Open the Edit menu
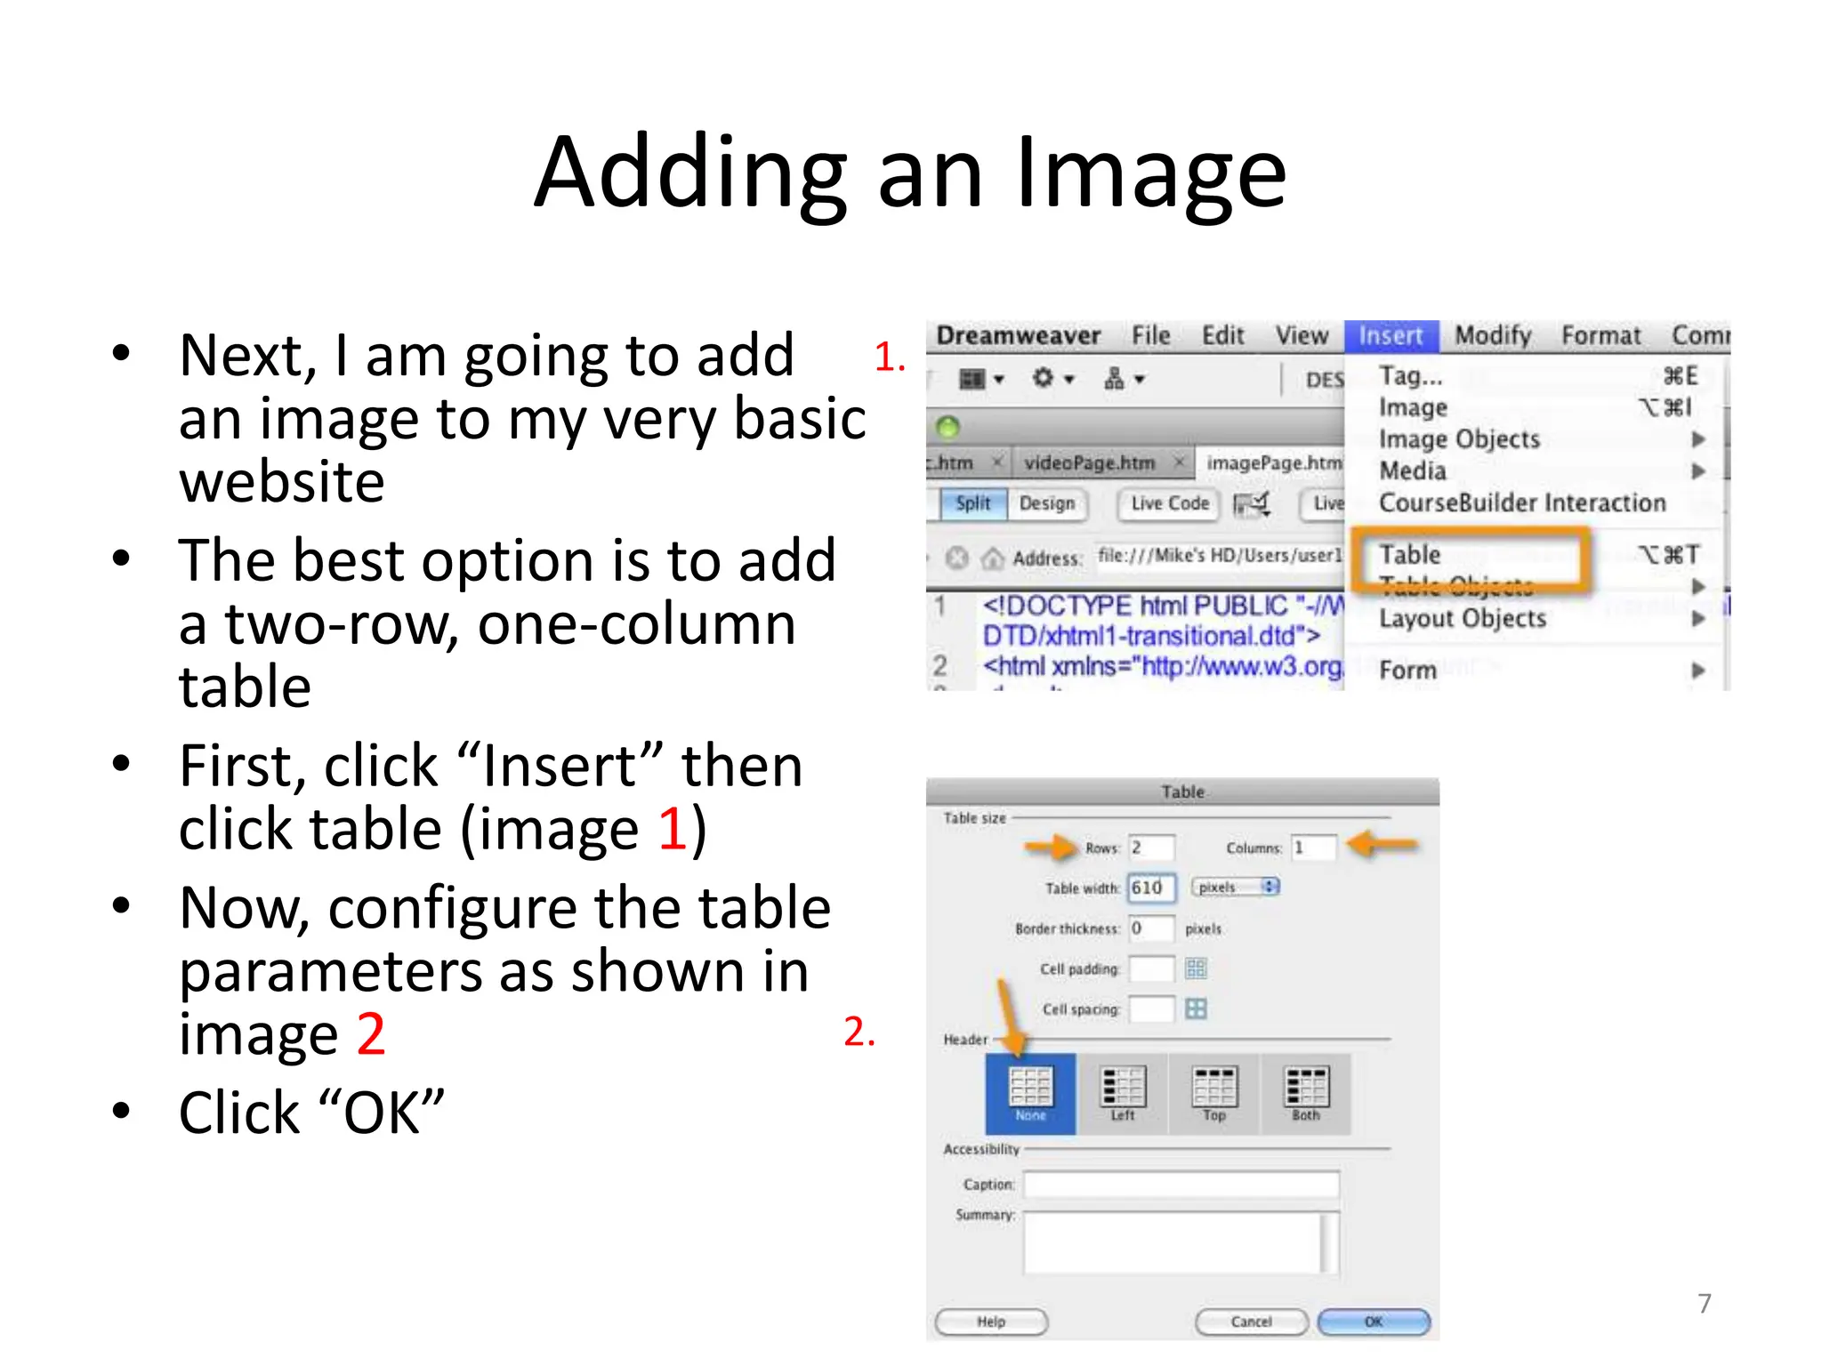Image resolution: width=1822 pixels, height=1366 pixels. pos(1222,336)
